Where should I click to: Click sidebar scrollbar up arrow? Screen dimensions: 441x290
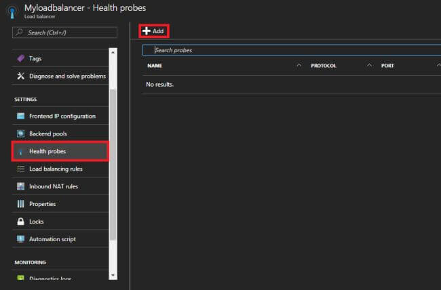(x=113, y=52)
